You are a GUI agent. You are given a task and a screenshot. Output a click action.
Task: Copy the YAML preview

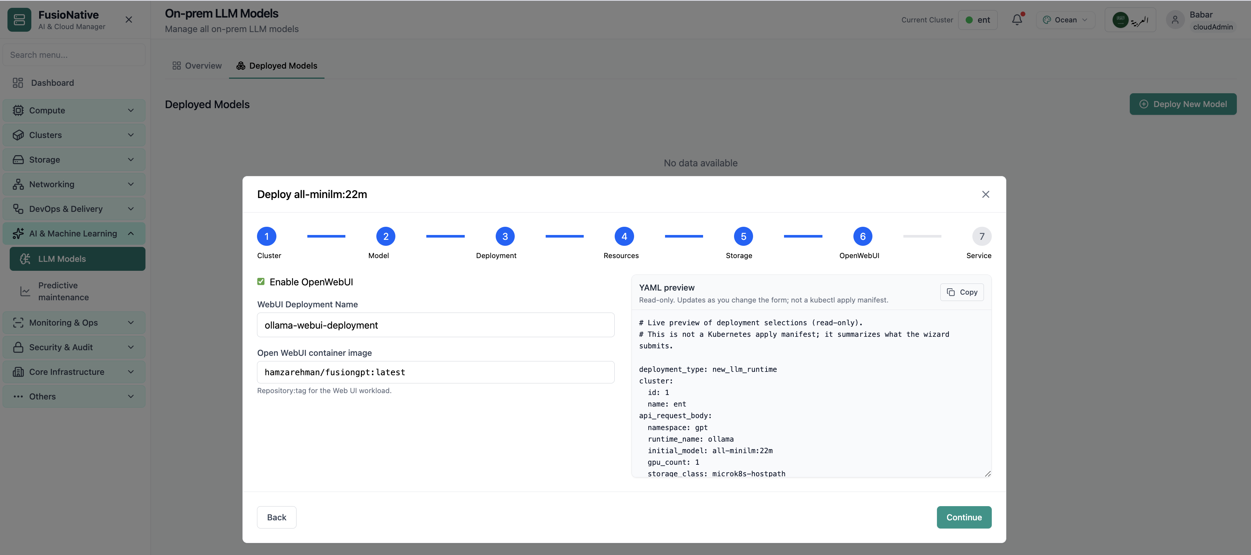point(962,292)
